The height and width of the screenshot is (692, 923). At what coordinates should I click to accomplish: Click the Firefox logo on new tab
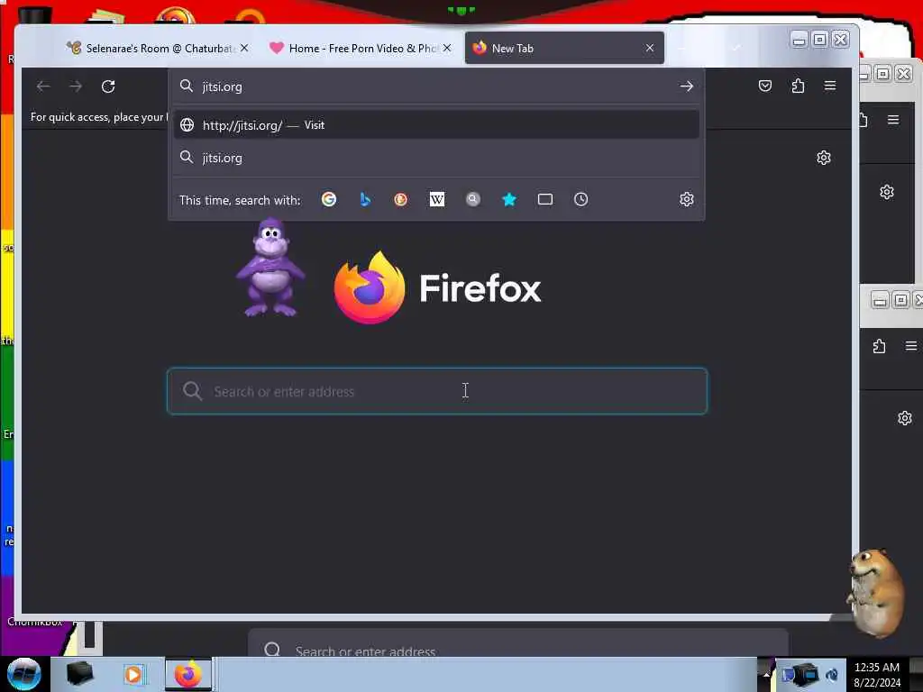[x=370, y=287]
